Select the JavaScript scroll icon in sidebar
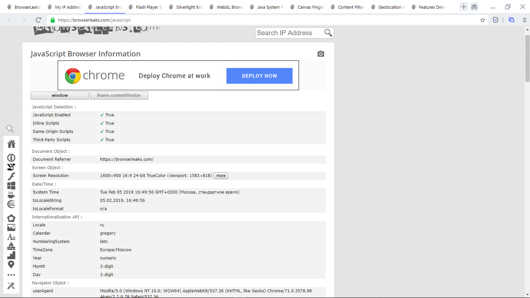Image resolution: width=530 pixels, height=298 pixels. click(x=11, y=167)
